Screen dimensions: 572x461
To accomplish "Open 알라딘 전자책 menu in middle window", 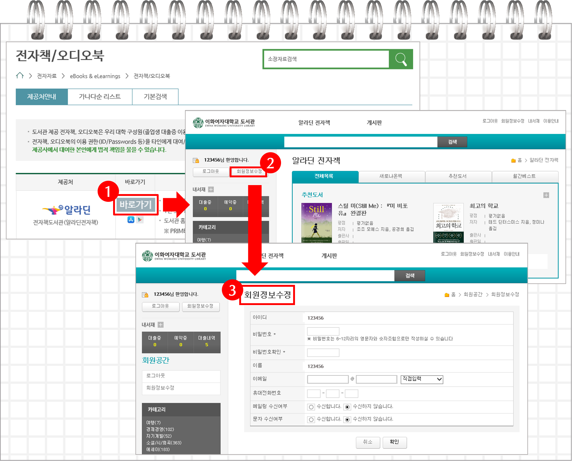I will 314,123.
